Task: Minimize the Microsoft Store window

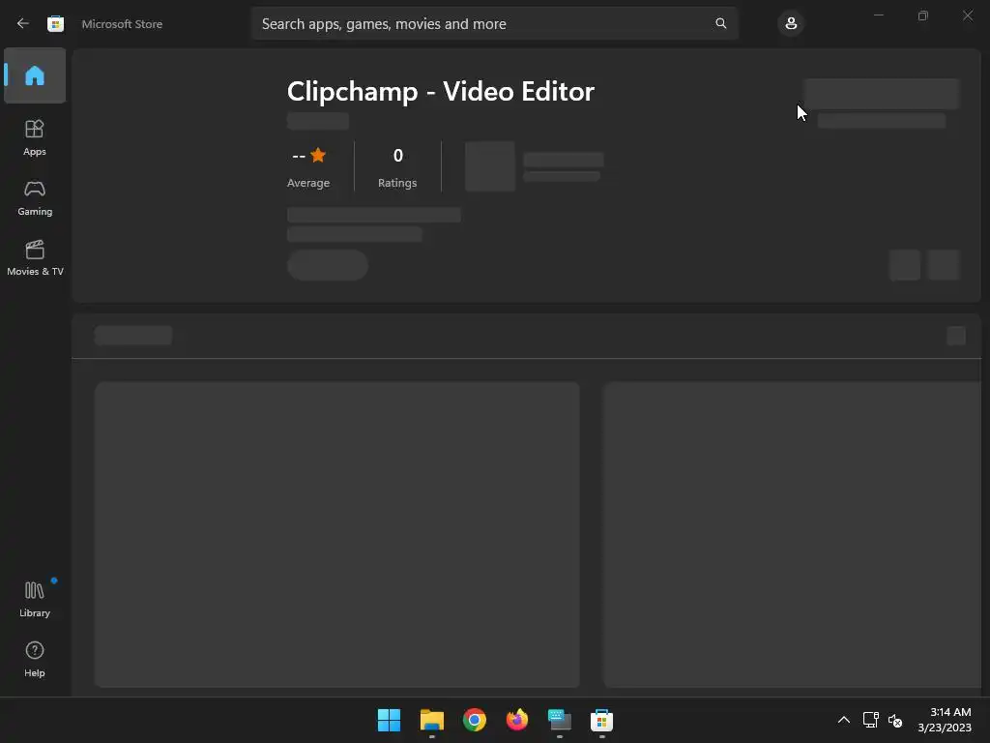Action: coord(878,15)
